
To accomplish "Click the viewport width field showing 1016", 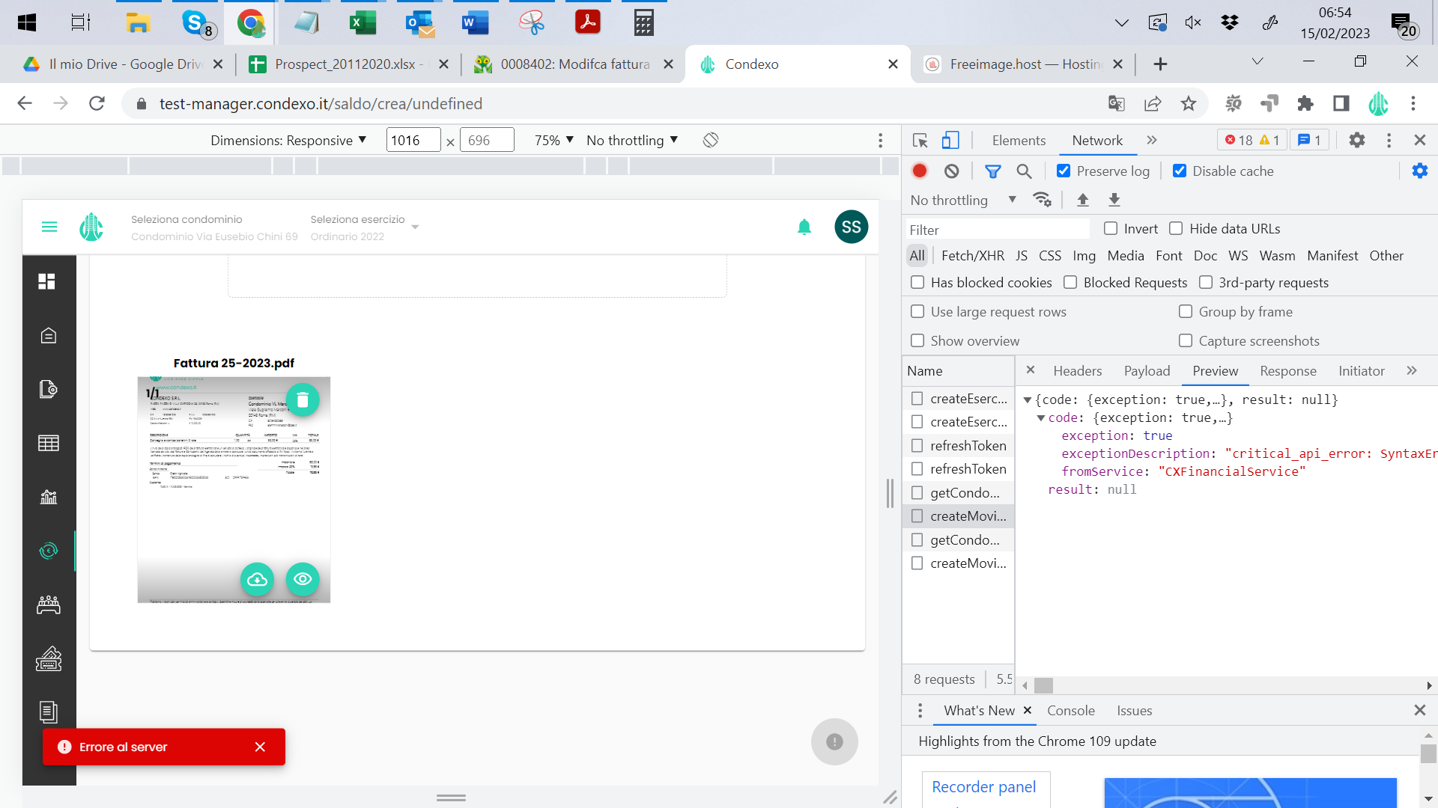I will [x=413, y=141].
